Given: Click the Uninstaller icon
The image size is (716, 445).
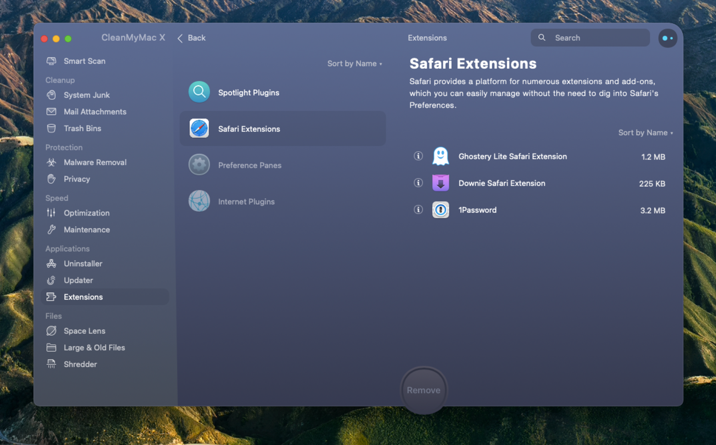Looking at the screenshot, I should [x=51, y=263].
